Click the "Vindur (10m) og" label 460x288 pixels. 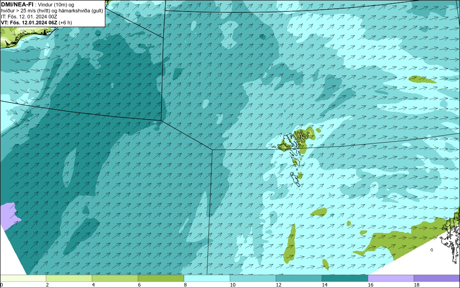tap(56, 5)
